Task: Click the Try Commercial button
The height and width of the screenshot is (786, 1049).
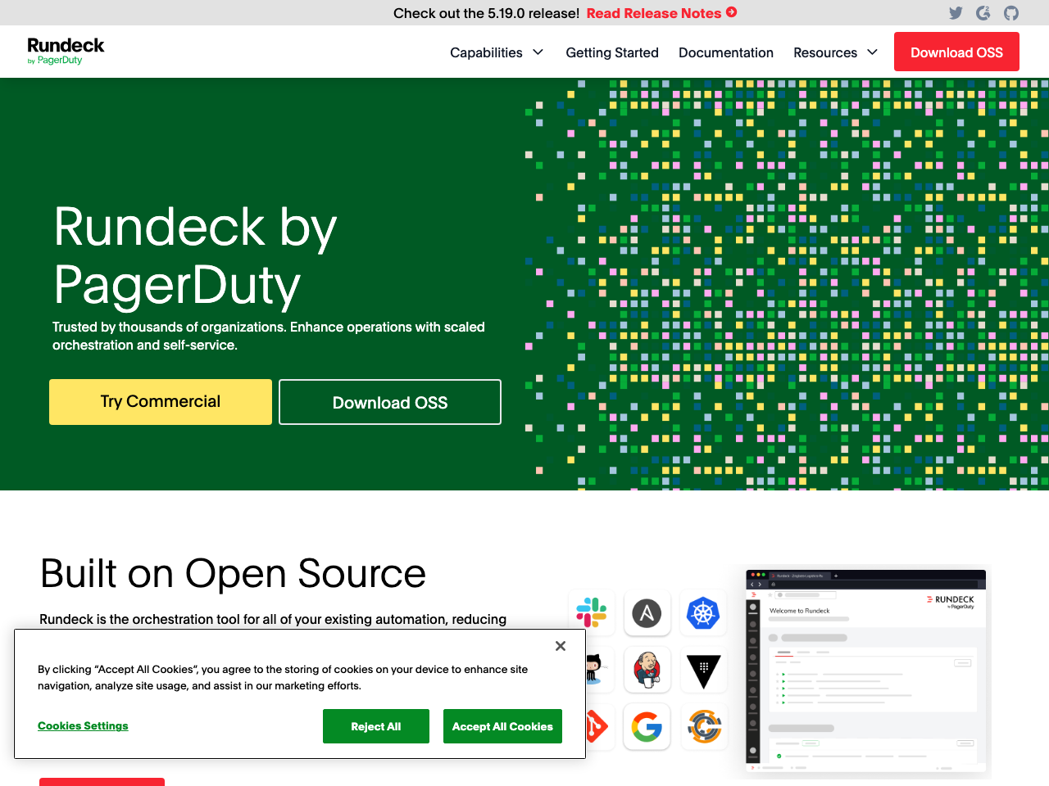Action: 160,401
